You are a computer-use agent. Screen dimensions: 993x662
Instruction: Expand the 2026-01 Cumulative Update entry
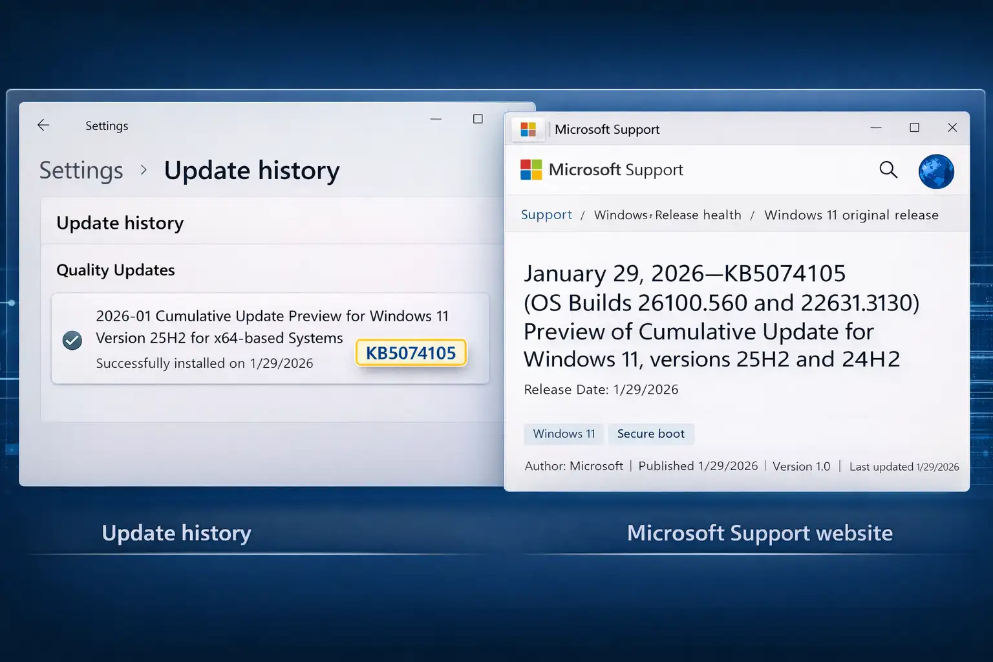coord(272,316)
